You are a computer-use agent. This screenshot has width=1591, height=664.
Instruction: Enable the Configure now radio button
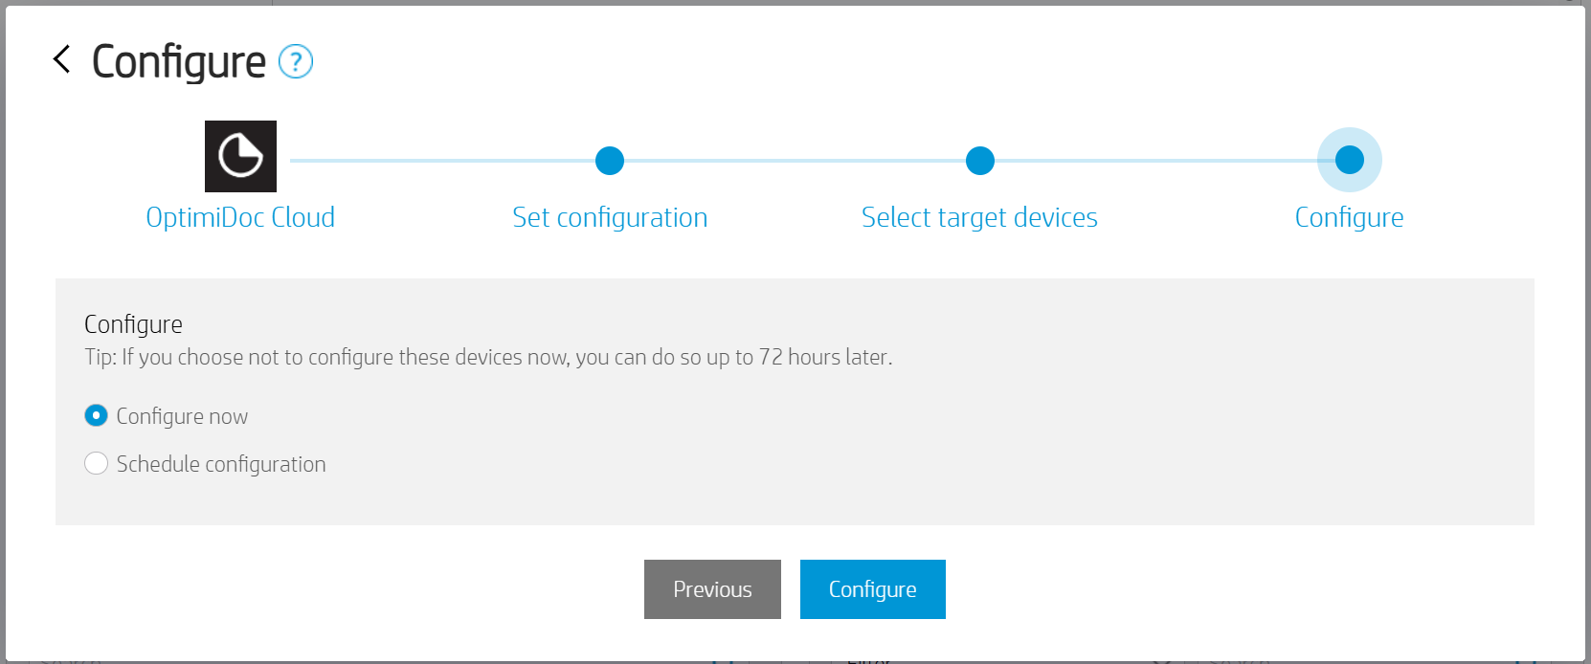click(x=96, y=416)
